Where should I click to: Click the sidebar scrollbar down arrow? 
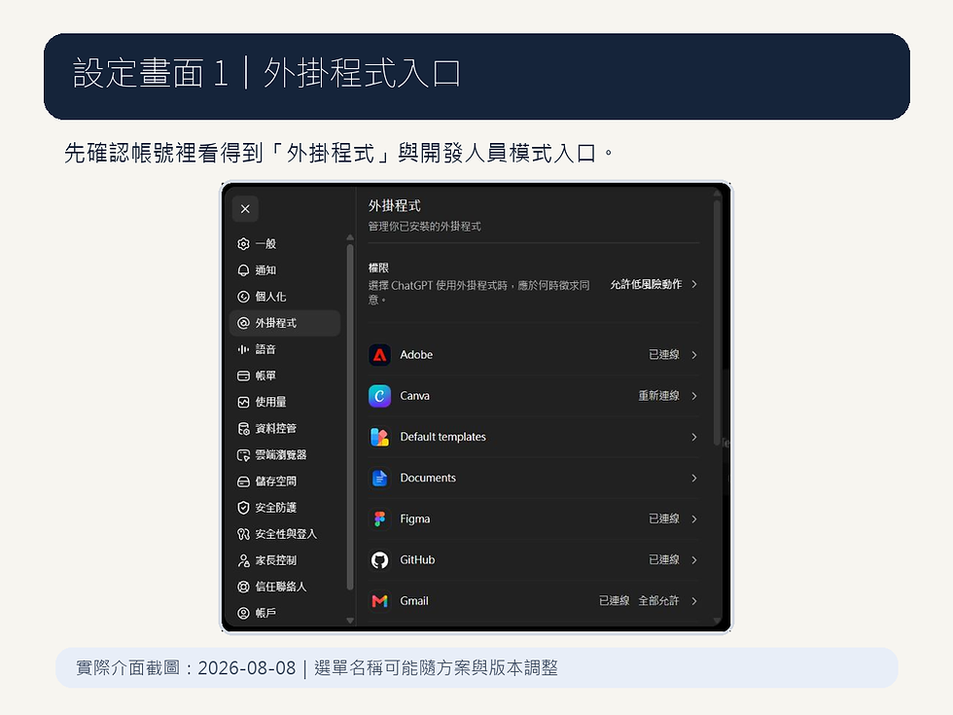[x=350, y=621]
